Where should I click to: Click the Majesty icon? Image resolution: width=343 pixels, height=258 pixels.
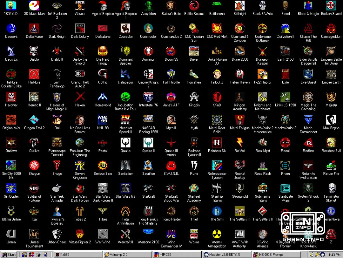coord(331,97)
